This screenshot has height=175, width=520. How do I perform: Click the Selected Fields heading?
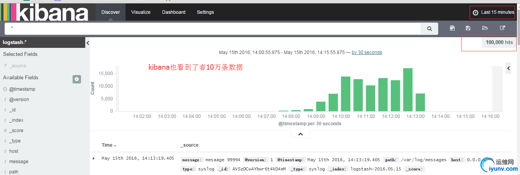click(20, 54)
